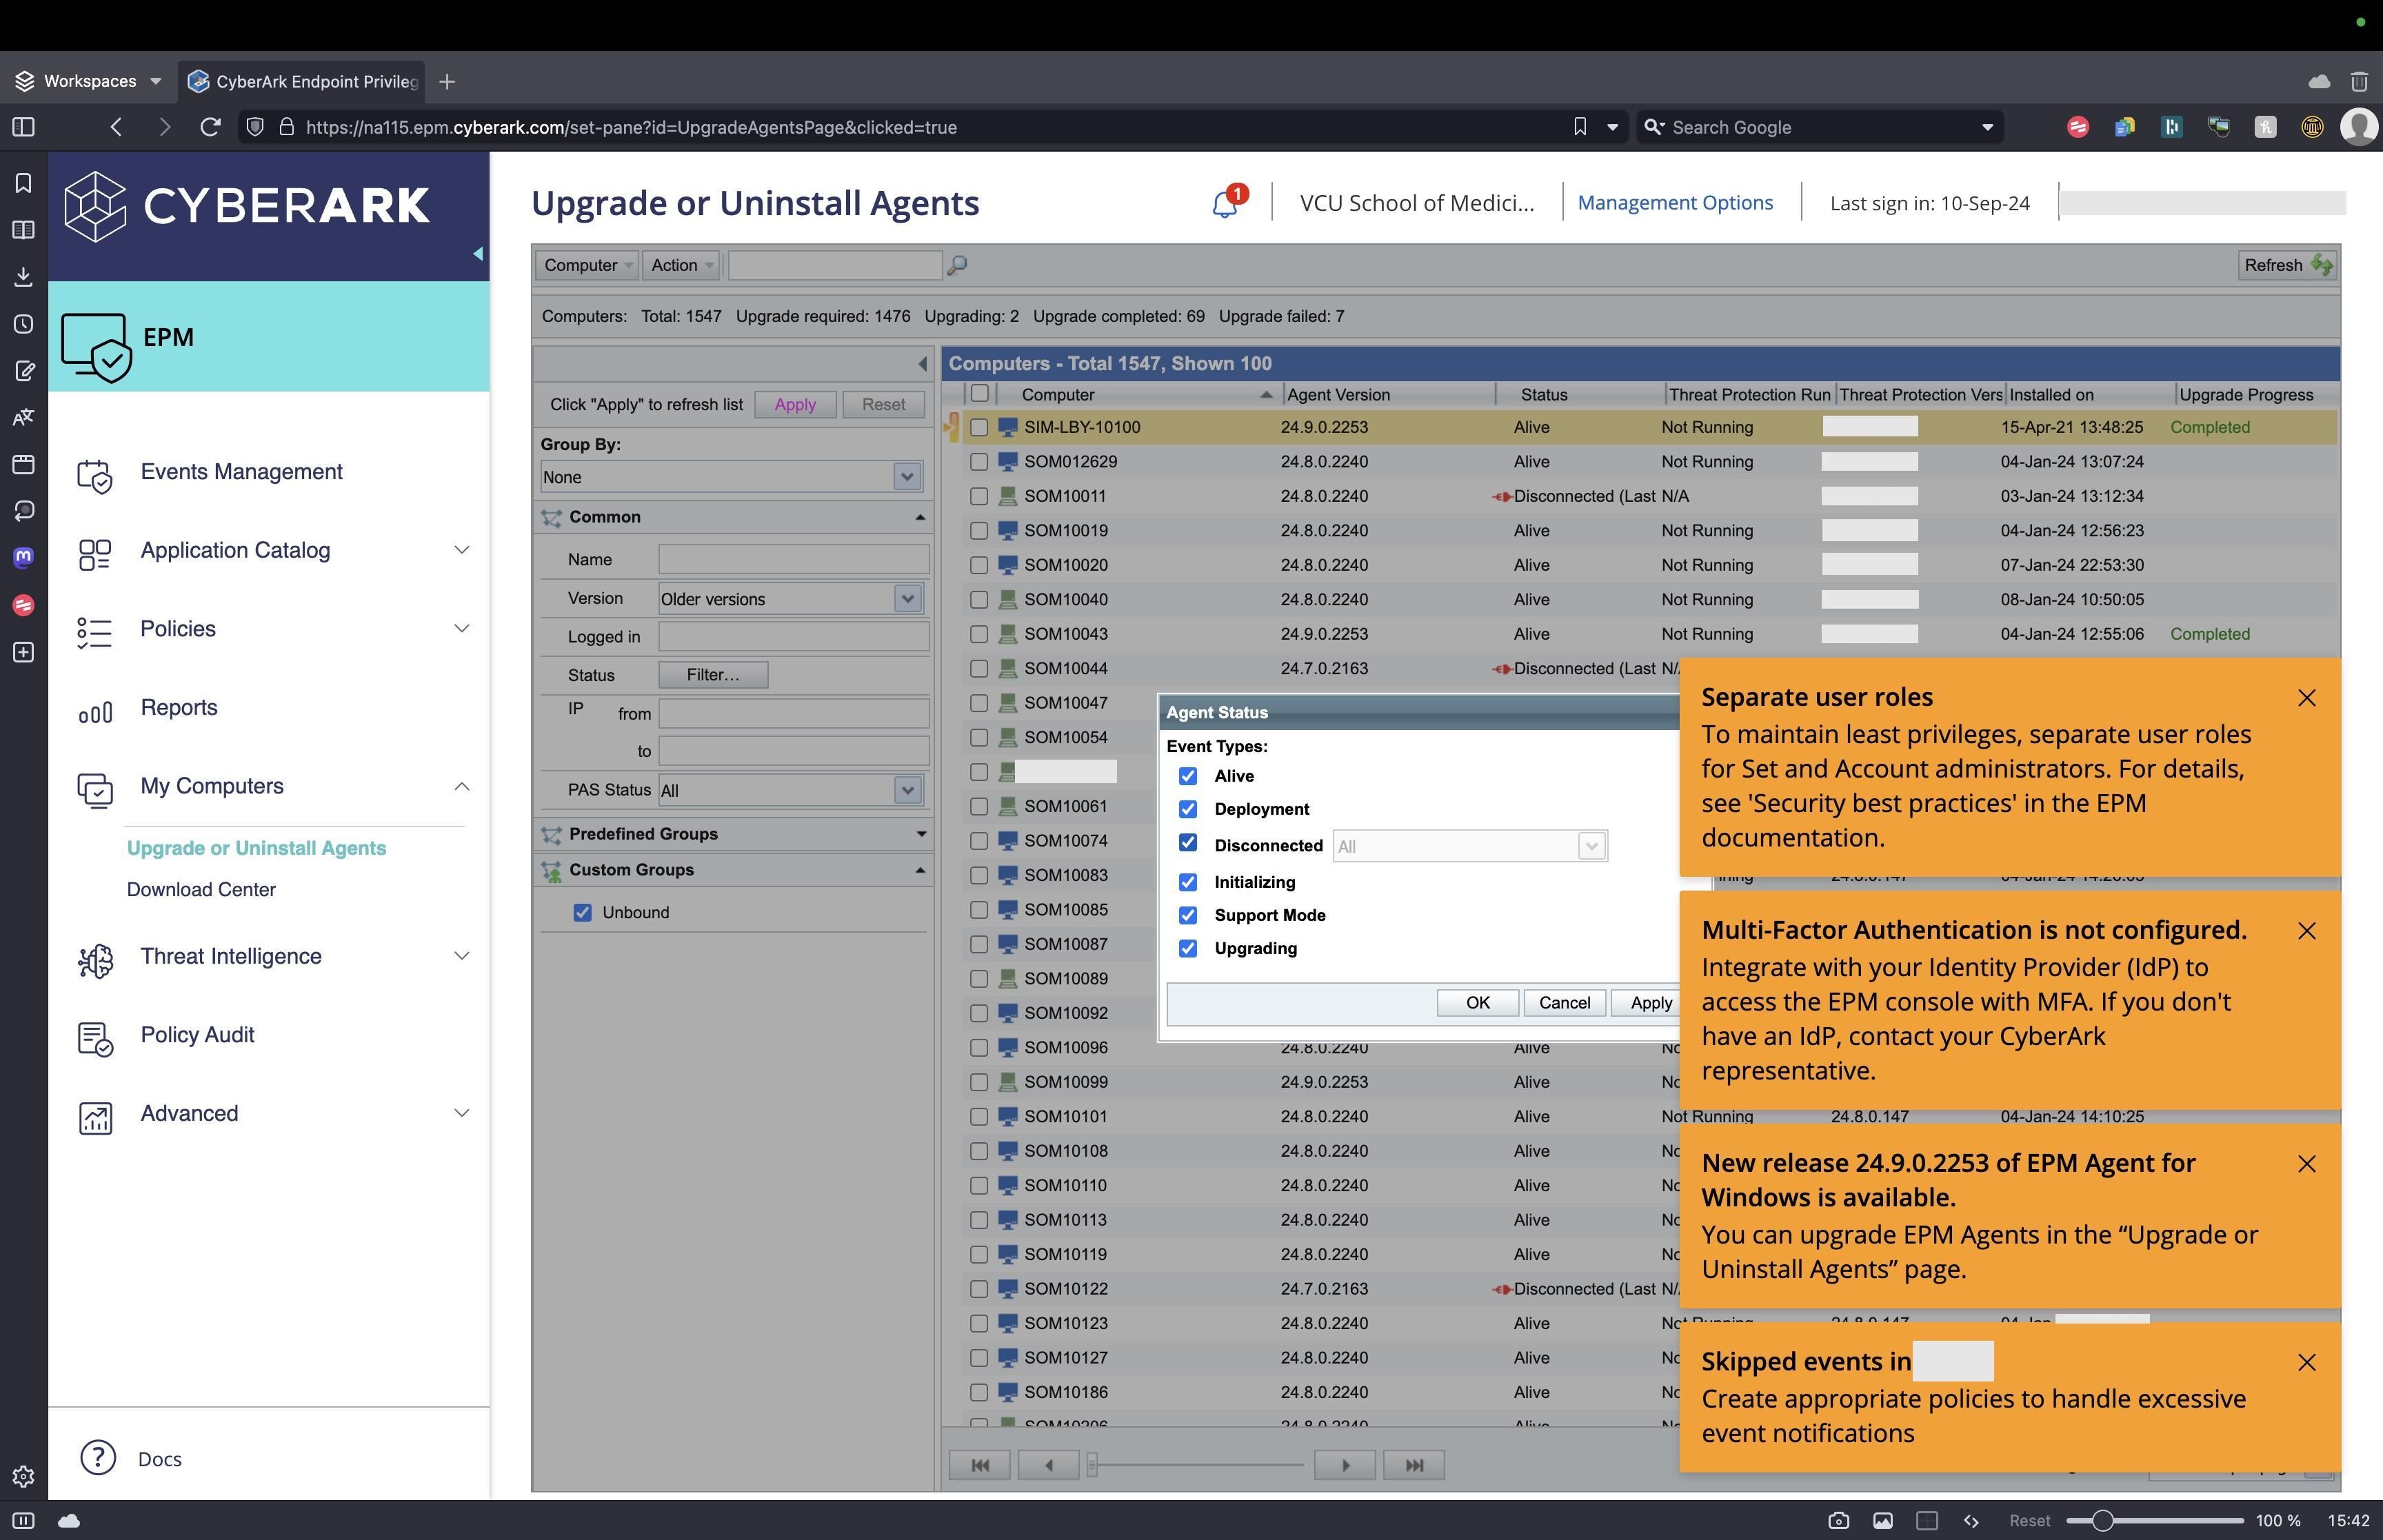Go to the next page of results
Viewport: 2383px width, 1540px height.
pyautogui.click(x=1344, y=1465)
